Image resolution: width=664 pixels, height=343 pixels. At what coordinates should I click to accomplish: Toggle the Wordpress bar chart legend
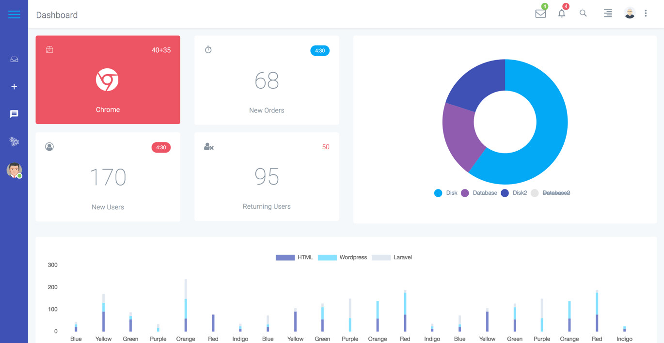click(x=343, y=257)
